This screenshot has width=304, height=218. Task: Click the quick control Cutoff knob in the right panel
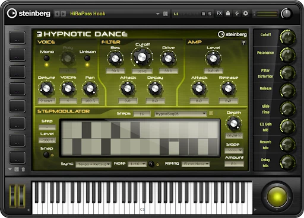pos(287,37)
